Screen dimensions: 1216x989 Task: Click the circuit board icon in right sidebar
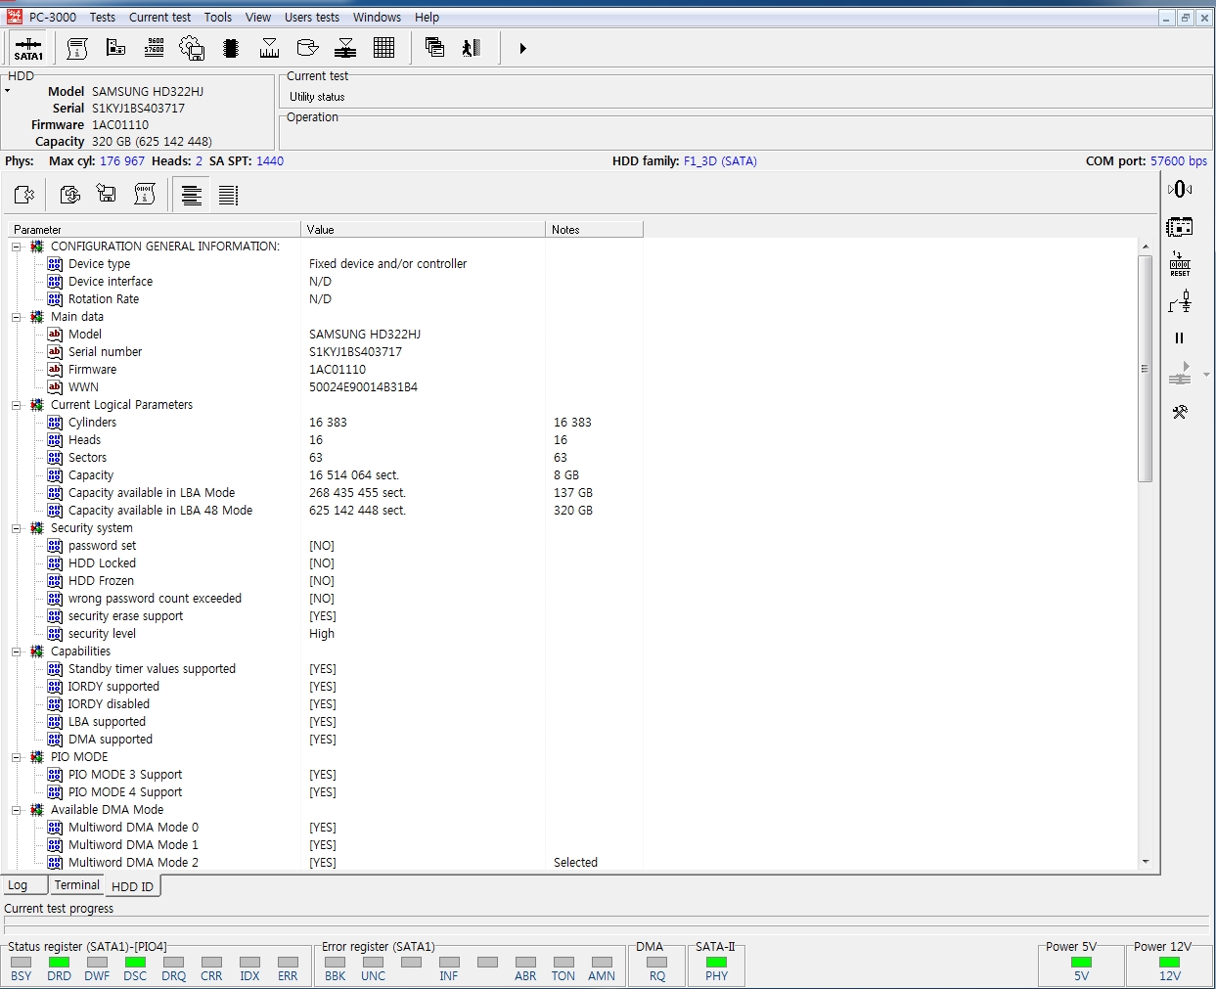(1180, 227)
